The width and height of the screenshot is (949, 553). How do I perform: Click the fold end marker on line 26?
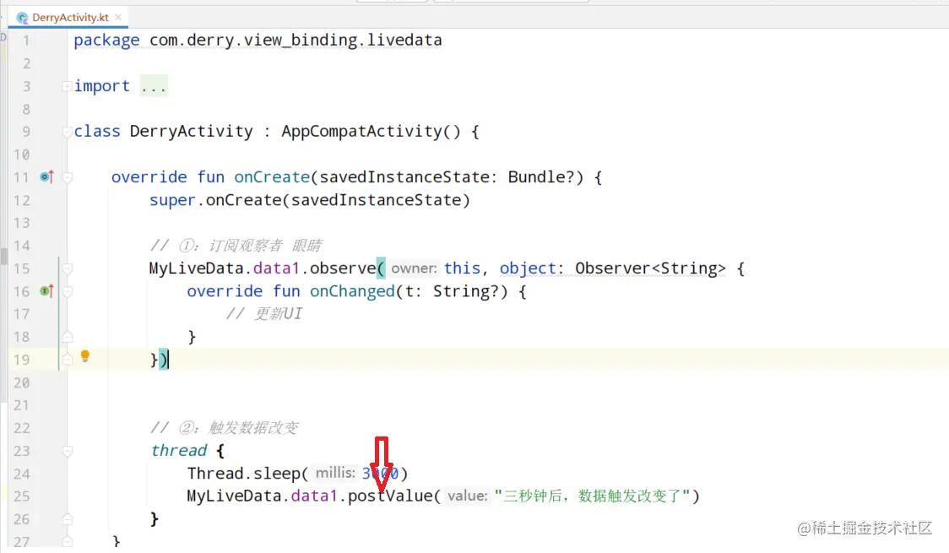pyautogui.click(x=68, y=519)
